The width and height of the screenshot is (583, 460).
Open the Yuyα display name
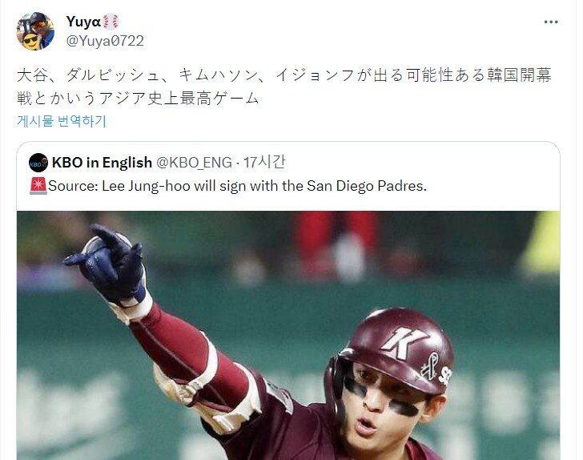[83, 22]
